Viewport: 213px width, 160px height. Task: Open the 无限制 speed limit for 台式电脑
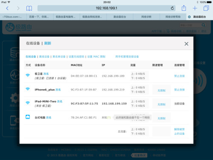pos(161,118)
